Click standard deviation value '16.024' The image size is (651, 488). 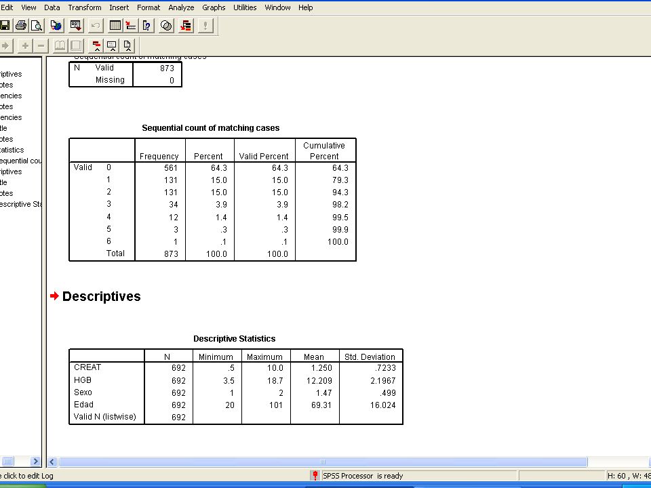[382, 405]
